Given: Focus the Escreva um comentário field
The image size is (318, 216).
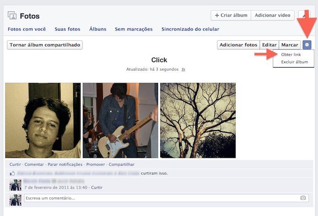Looking at the screenshot, I should tap(167, 198).
